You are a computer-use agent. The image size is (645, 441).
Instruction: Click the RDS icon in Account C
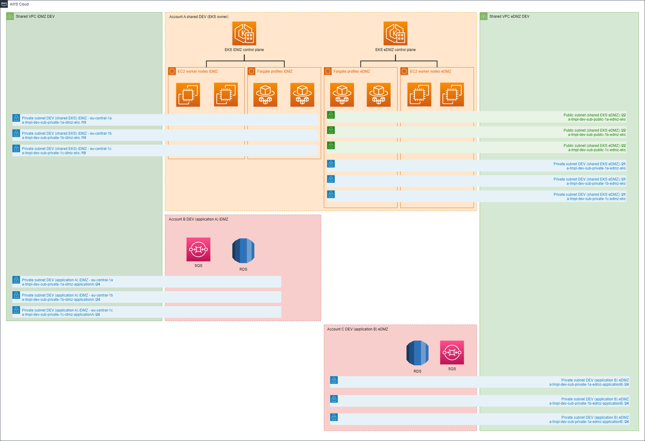417,353
